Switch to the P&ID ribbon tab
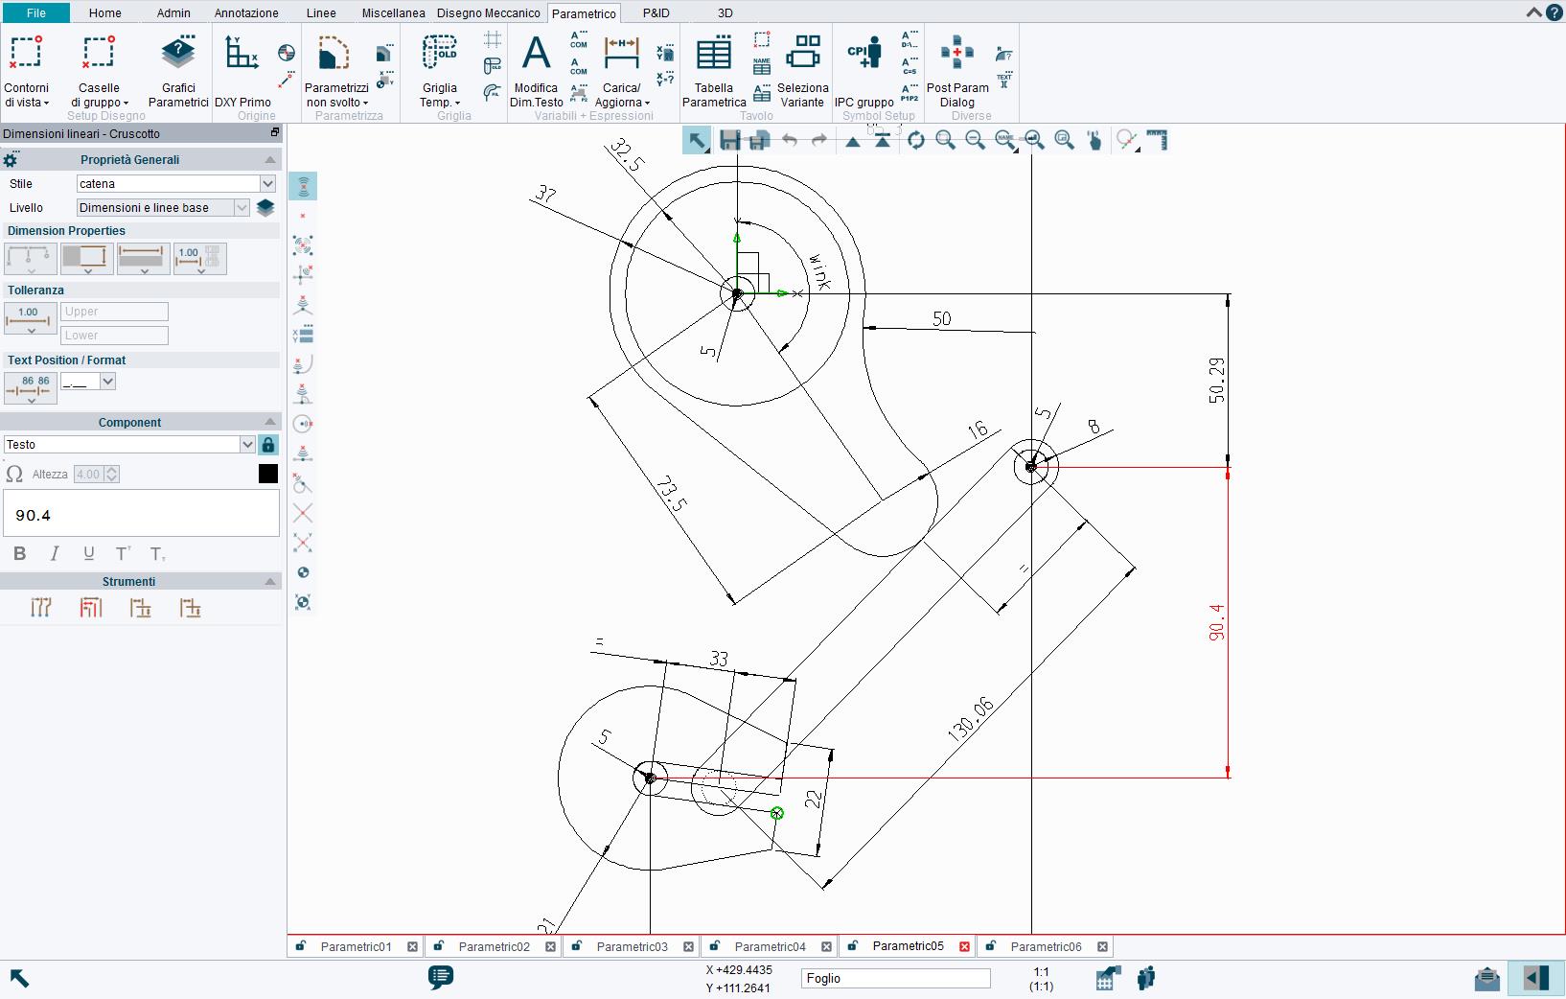The height and width of the screenshot is (999, 1566). [x=657, y=12]
